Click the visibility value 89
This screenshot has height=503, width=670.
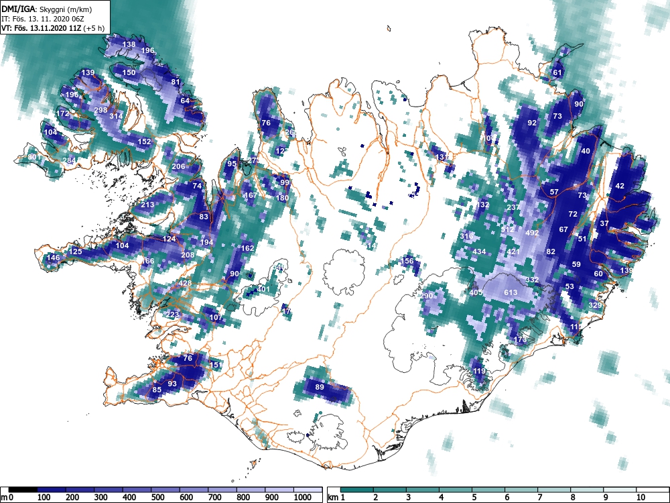click(320, 387)
